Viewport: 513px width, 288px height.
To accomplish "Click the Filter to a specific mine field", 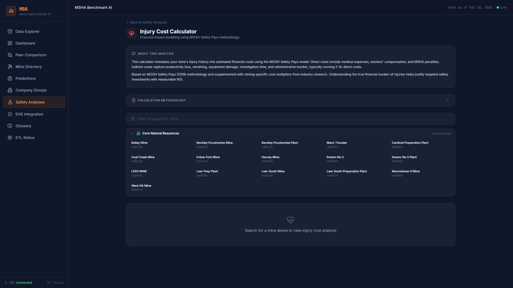I will coord(290,119).
